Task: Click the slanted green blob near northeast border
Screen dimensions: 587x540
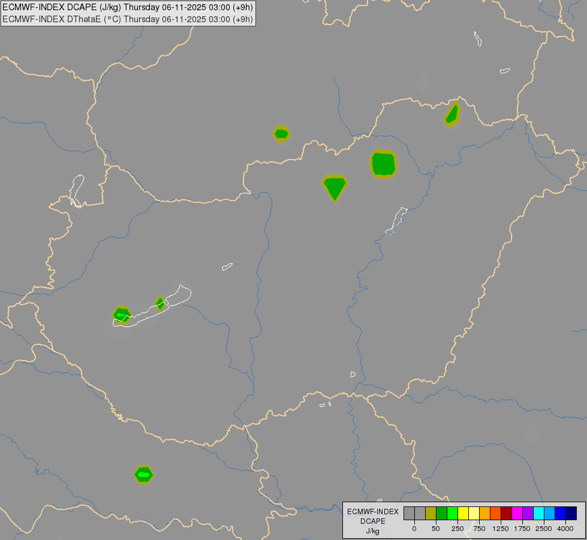Action: pyautogui.click(x=452, y=114)
